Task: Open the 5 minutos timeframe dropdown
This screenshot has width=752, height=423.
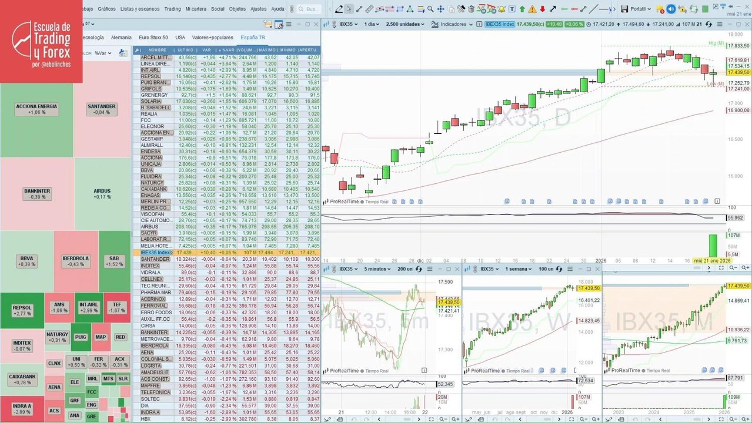Action: pos(377,269)
